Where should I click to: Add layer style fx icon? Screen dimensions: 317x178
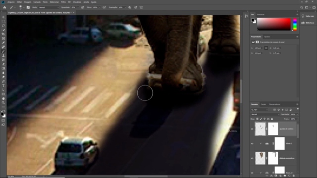(x=271, y=176)
